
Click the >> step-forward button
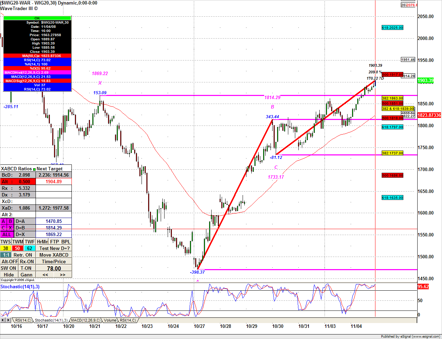tap(63, 275)
